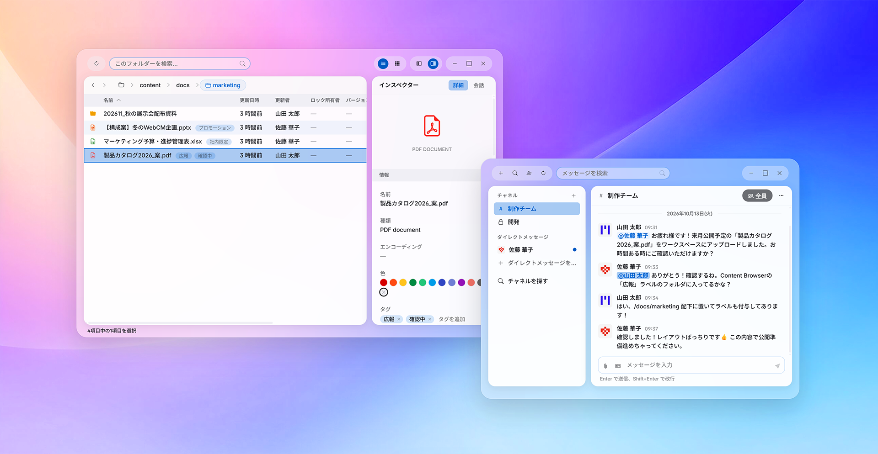Sort files by ロック所有者 column
The image size is (878, 454).
(x=325, y=100)
